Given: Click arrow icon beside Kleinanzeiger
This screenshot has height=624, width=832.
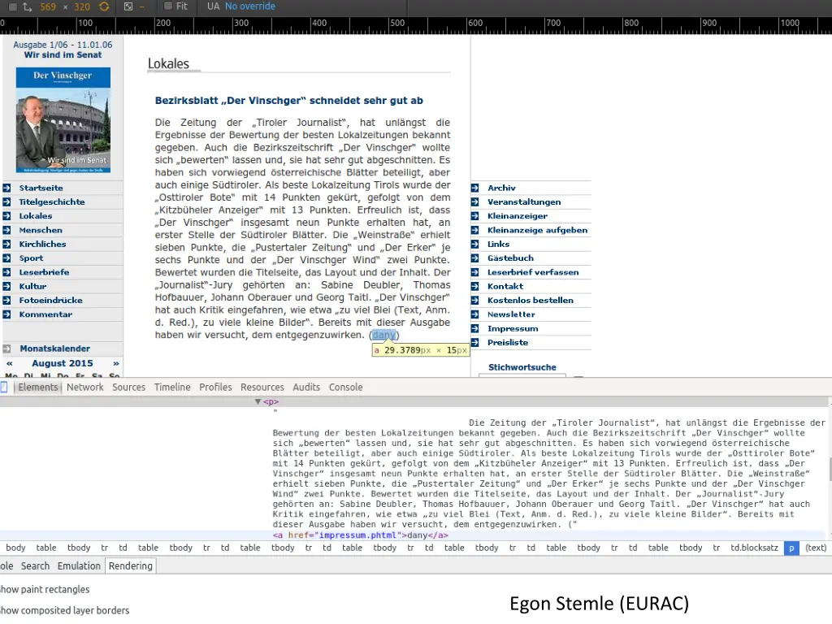Looking at the screenshot, I should pyautogui.click(x=474, y=216).
